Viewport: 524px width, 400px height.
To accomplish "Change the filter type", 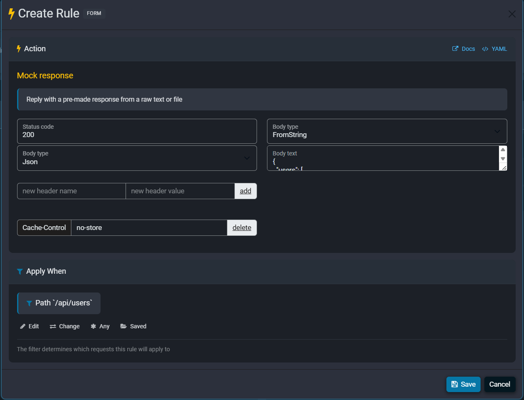I will 65,326.
